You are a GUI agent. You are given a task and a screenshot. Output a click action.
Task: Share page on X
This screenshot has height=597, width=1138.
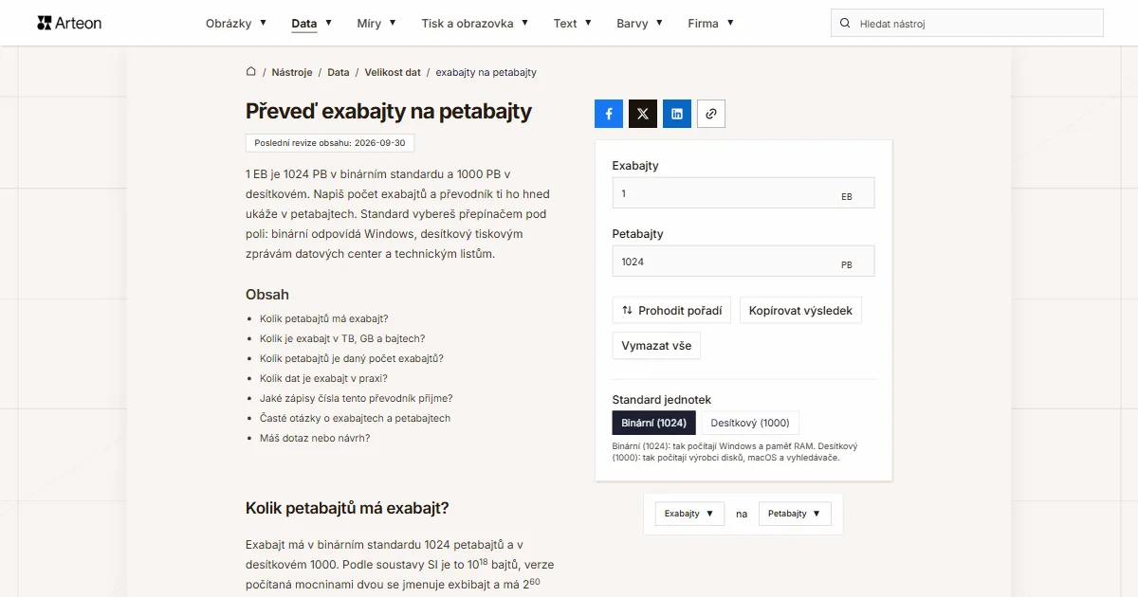[x=643, y=114]
